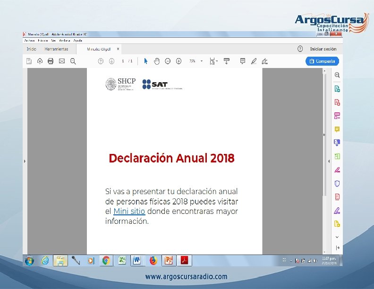
Task: Open Excel from the taskbar
Action: tap(122, 261)
